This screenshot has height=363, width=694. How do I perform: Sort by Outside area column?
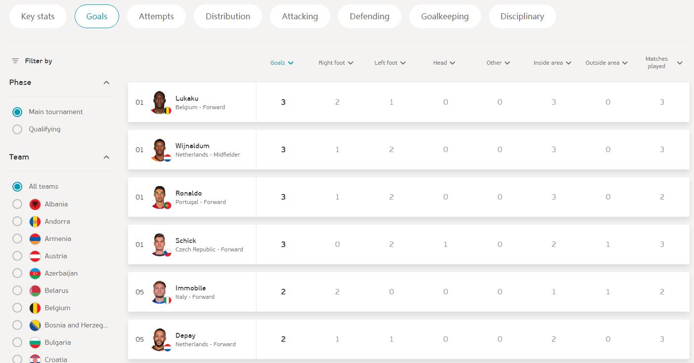click(x=607, y=63)
